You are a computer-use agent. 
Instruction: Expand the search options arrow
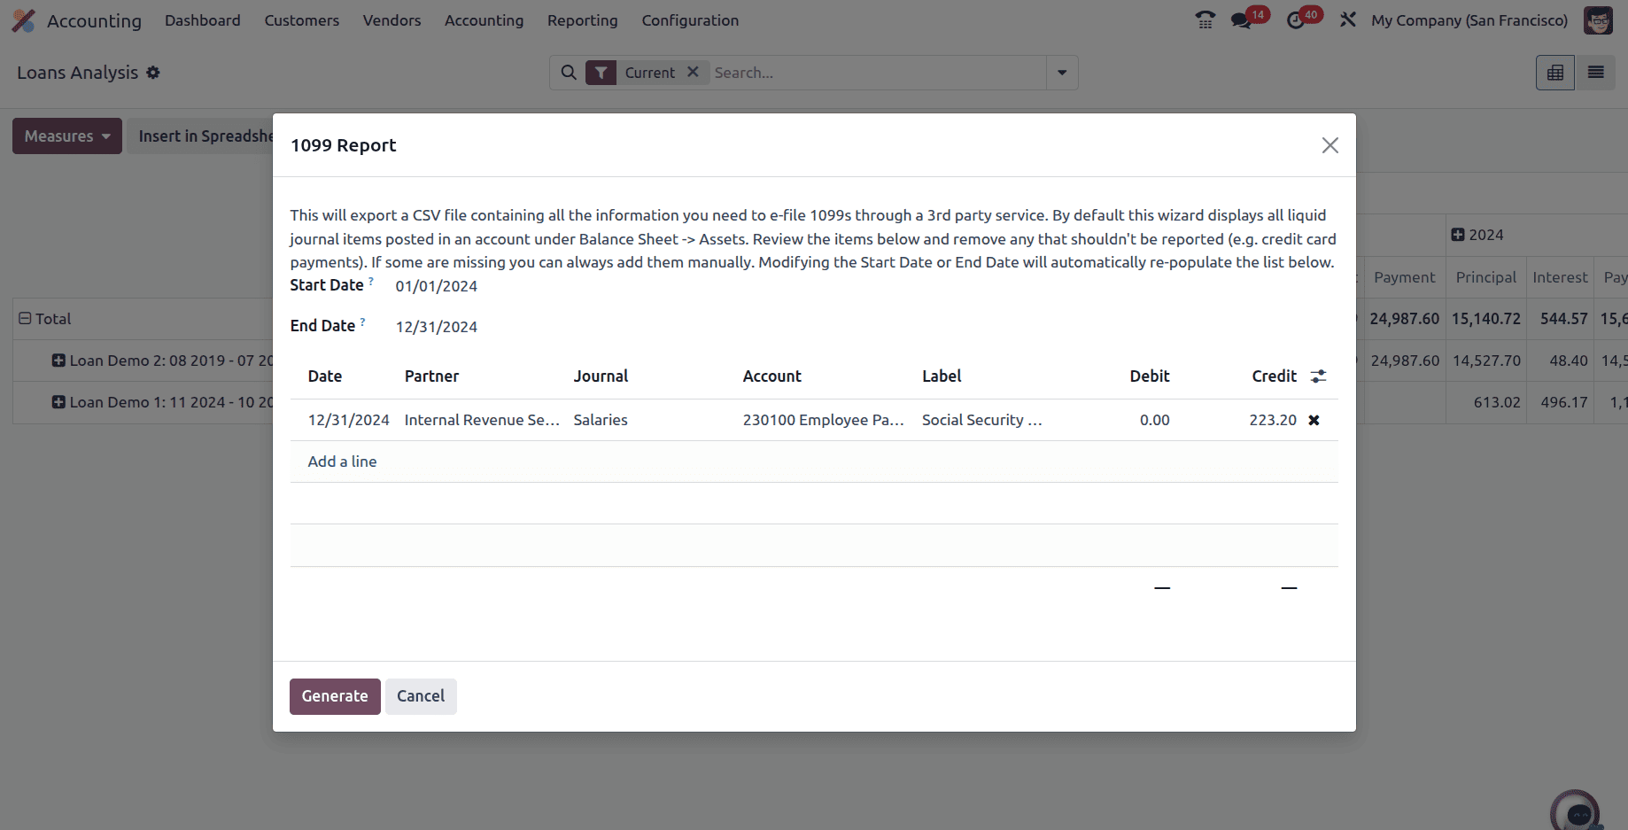click(x=1061, y=73)
